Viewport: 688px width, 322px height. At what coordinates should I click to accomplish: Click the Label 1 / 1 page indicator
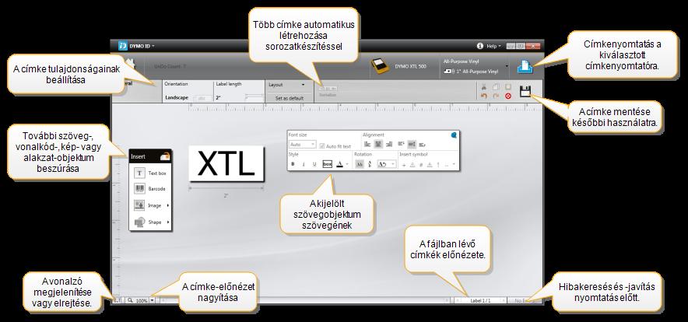point(480,300)
